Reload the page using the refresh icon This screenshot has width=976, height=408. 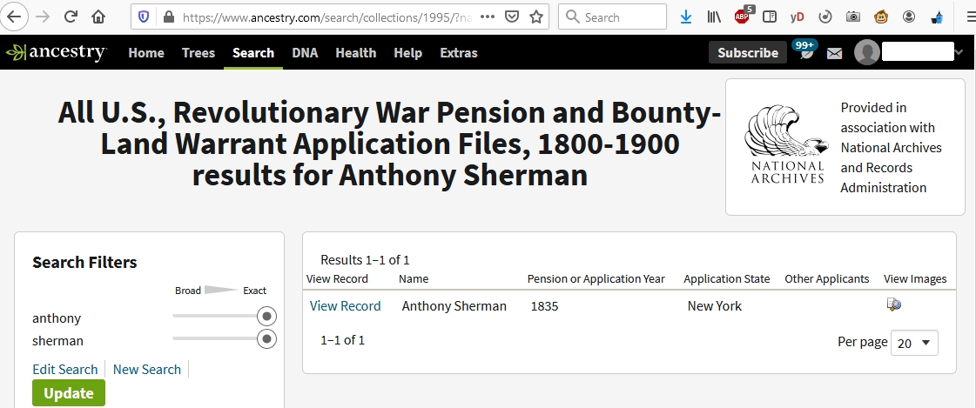(71, 17)
